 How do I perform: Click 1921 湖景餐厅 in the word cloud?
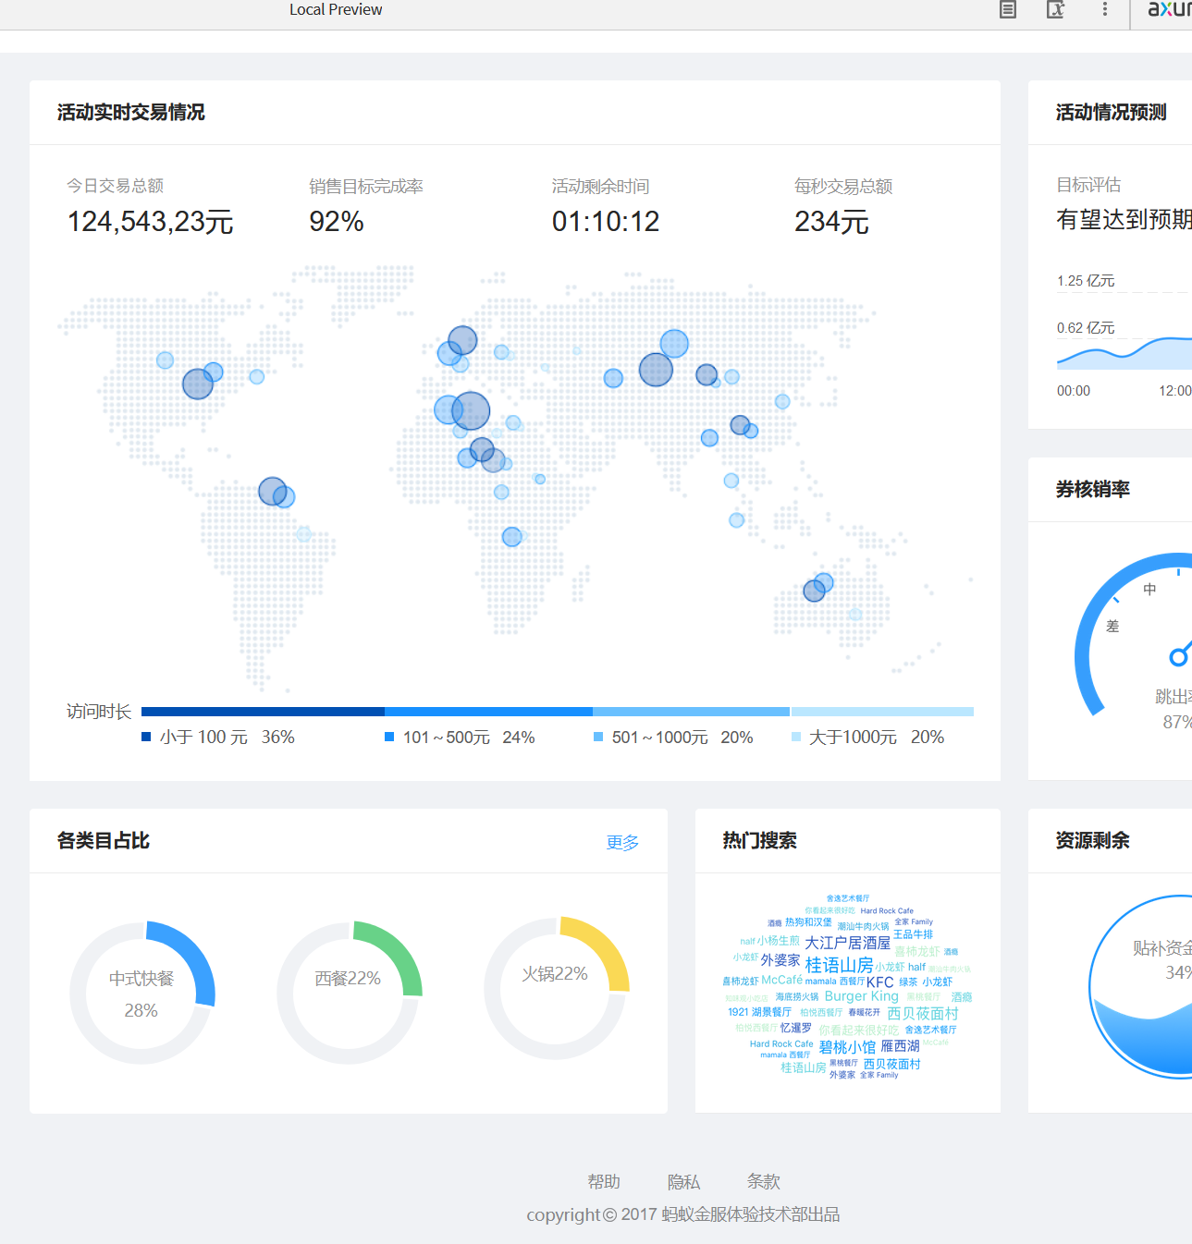click(760, 1012)
